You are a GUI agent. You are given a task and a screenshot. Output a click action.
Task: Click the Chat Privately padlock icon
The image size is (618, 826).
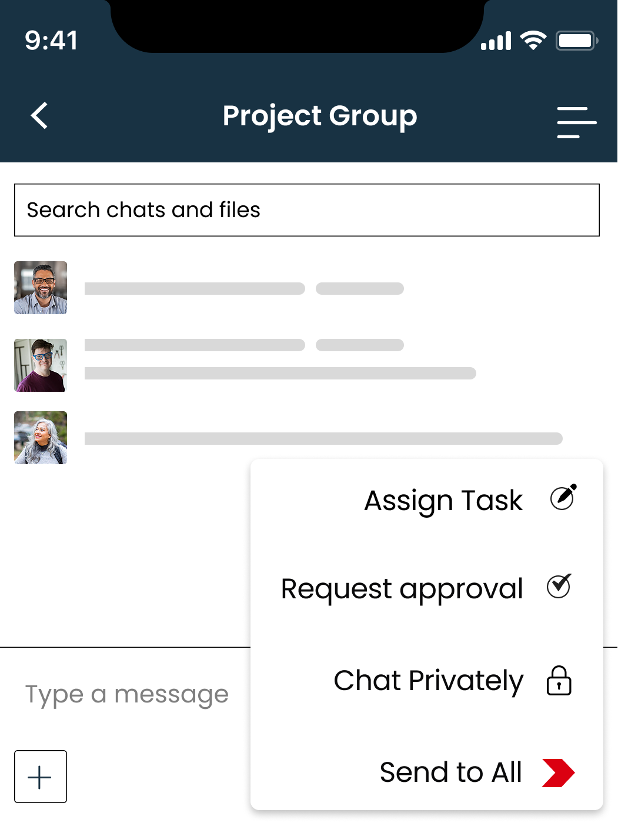pyautogui.click(x=558, y=681)
